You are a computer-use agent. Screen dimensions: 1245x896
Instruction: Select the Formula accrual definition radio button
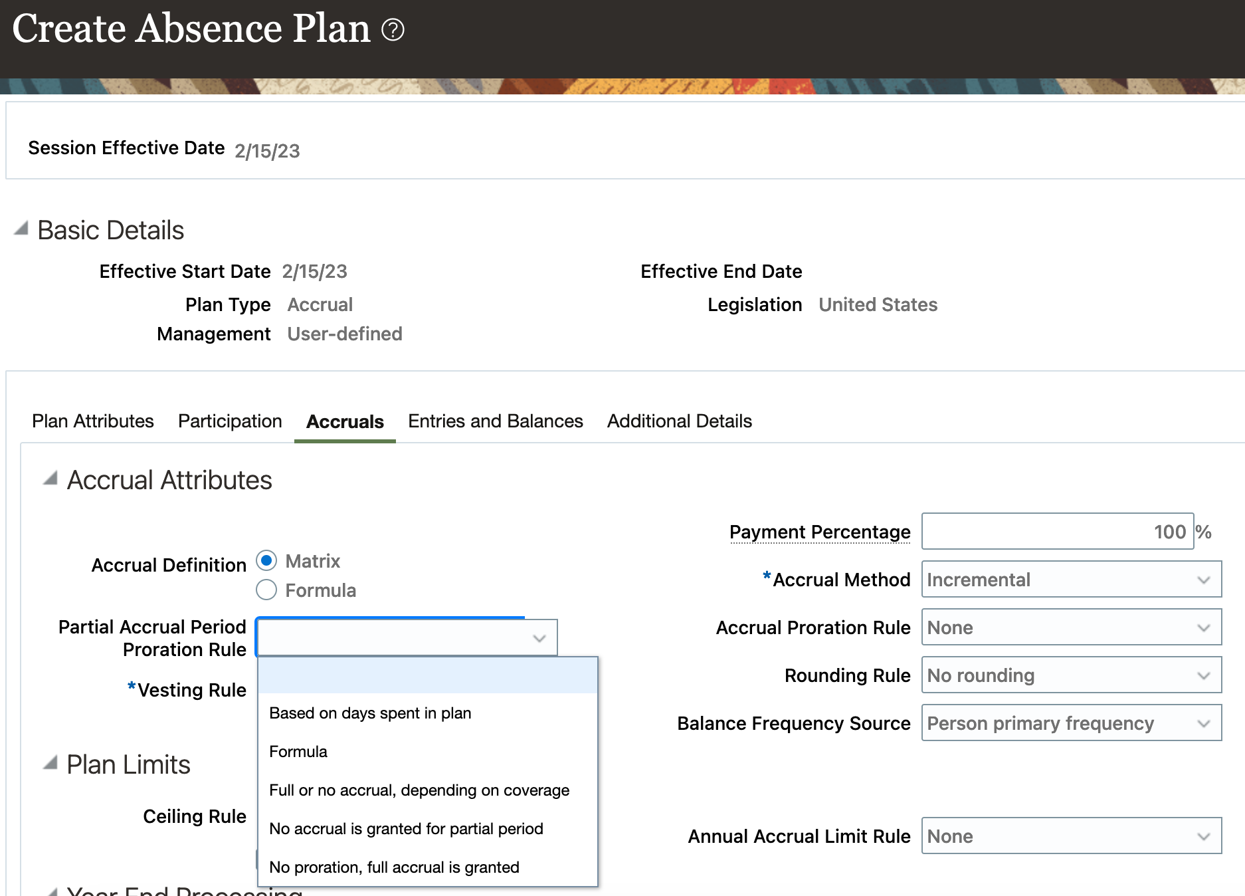point(266,590)
